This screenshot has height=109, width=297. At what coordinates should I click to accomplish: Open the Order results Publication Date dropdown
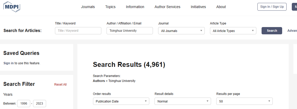(121, 101)
